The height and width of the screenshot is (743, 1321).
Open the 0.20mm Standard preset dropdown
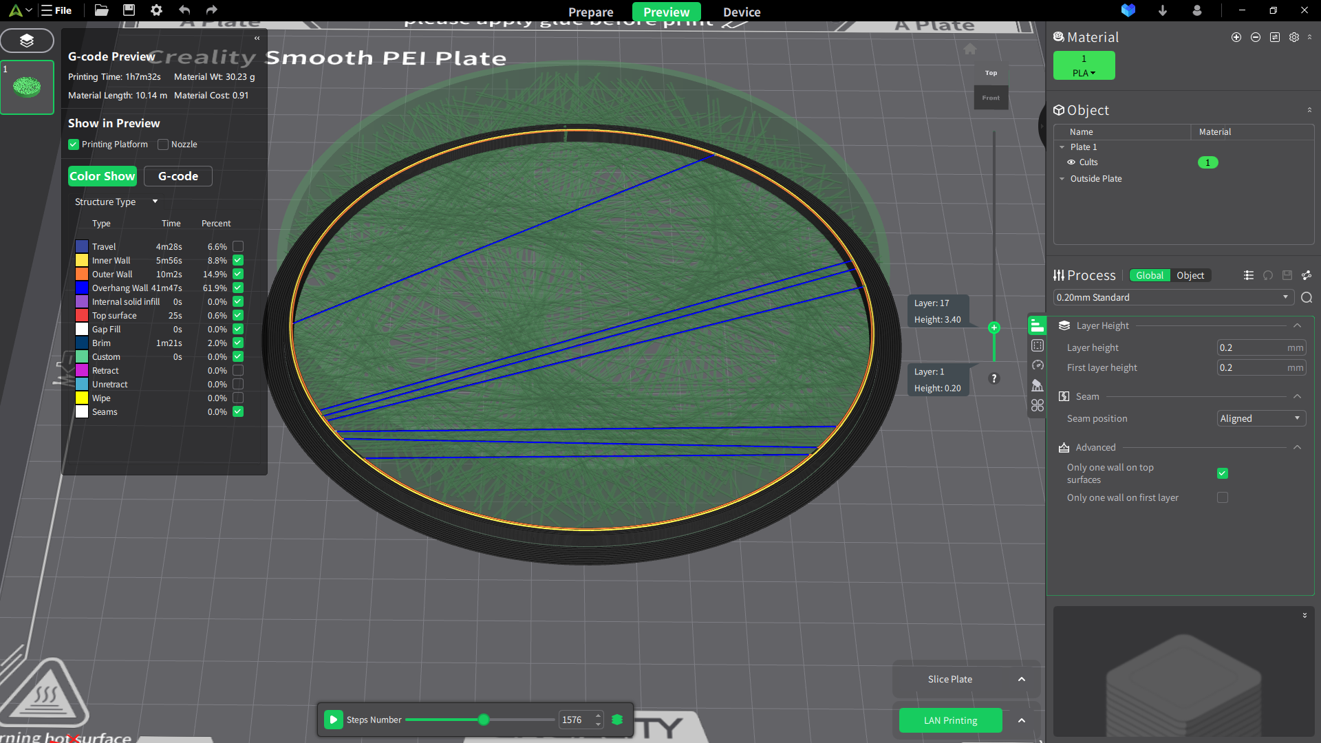pyautogui.click(x=1173, y=297)
